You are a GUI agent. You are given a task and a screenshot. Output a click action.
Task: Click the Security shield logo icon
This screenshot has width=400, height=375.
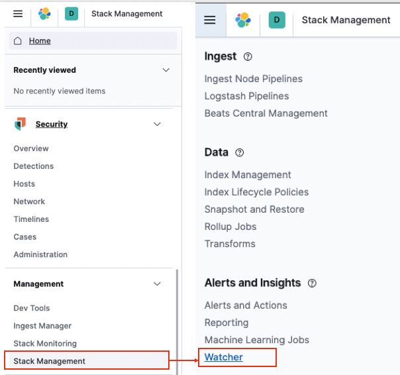coord(20,124)
